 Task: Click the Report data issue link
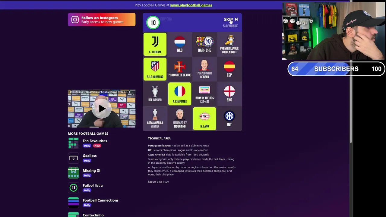click(x=158, y=182)
